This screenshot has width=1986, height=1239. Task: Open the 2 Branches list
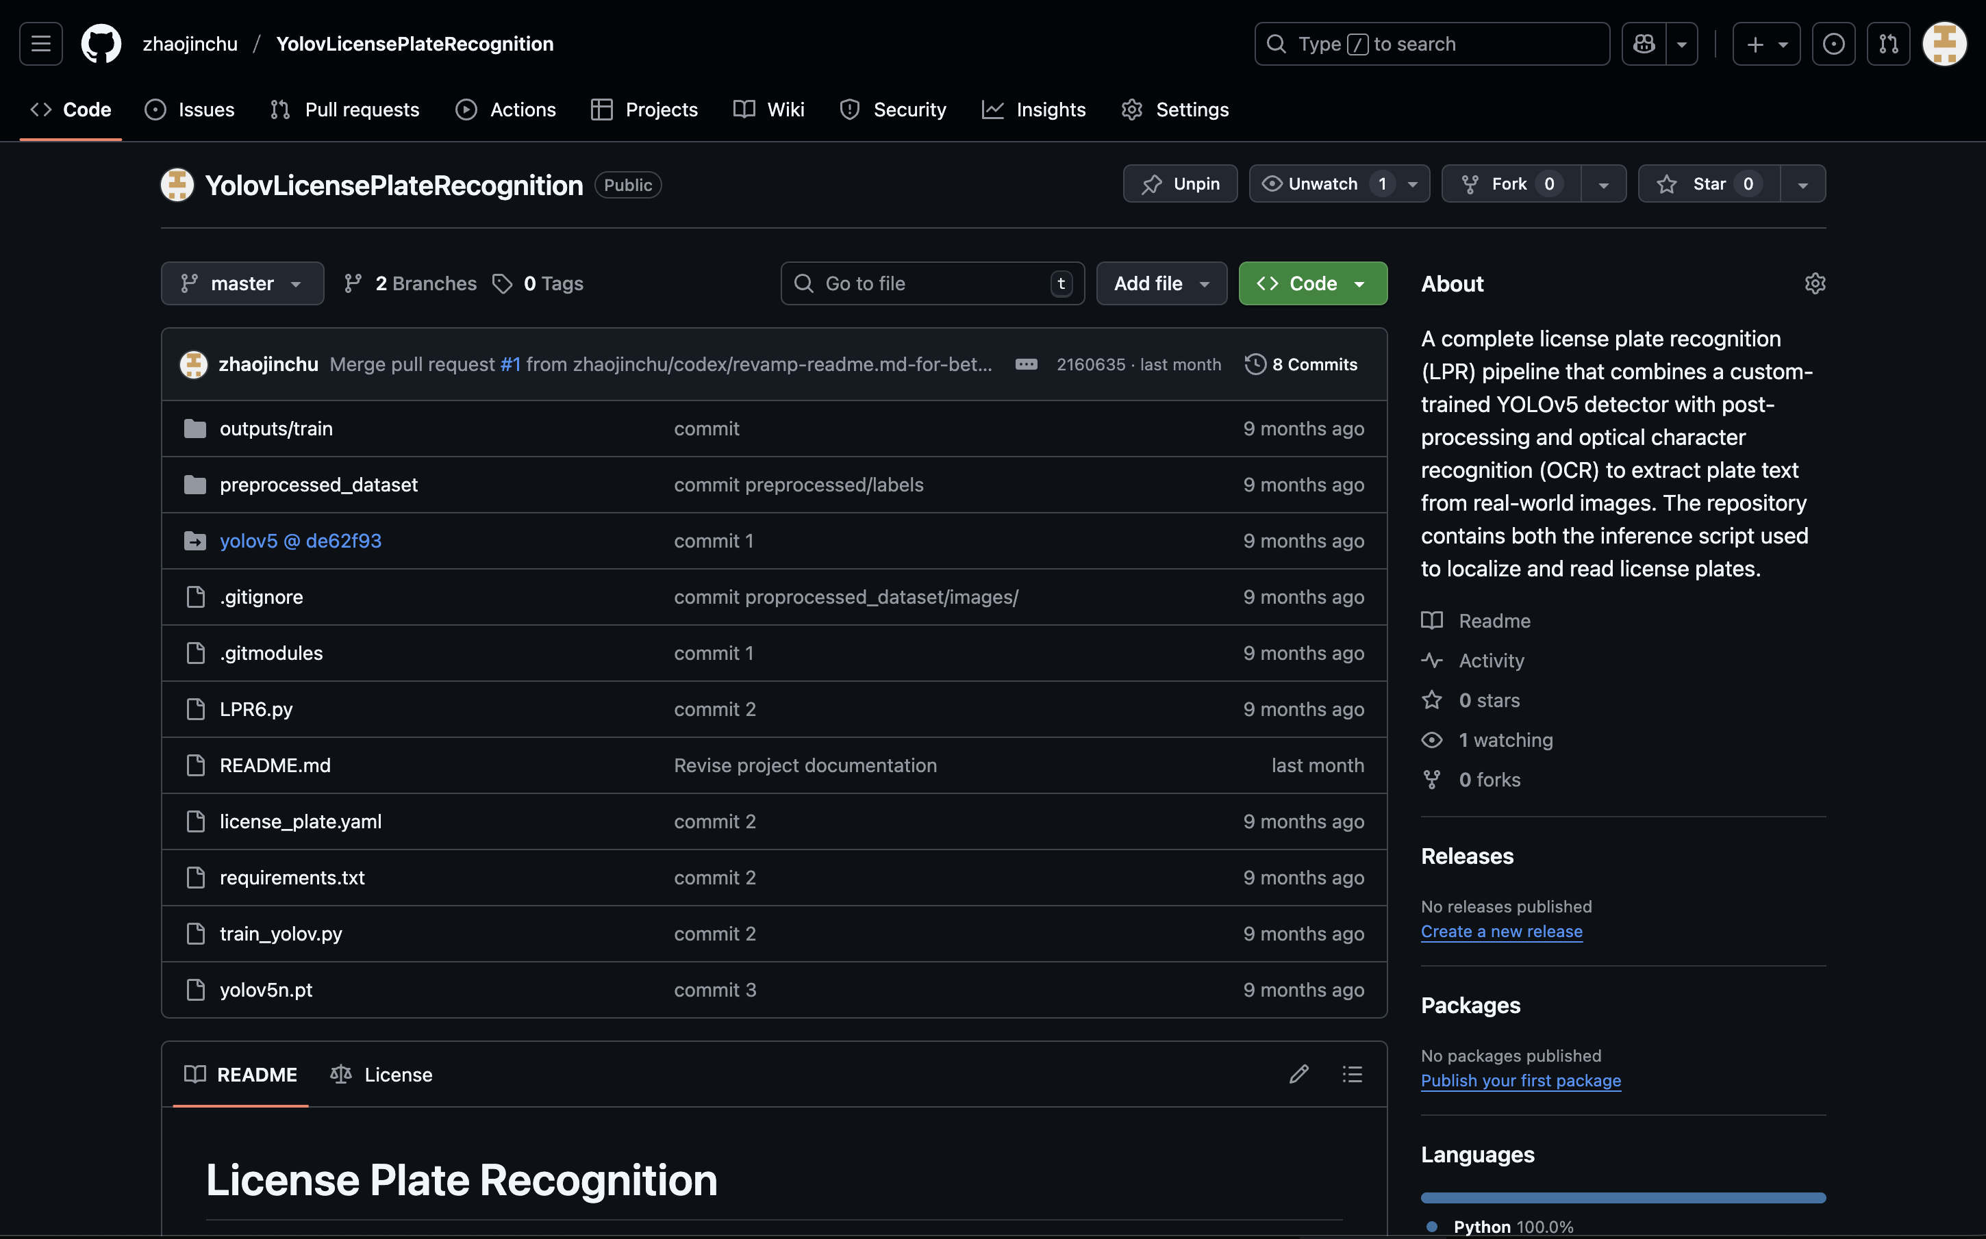coord(411,283)
